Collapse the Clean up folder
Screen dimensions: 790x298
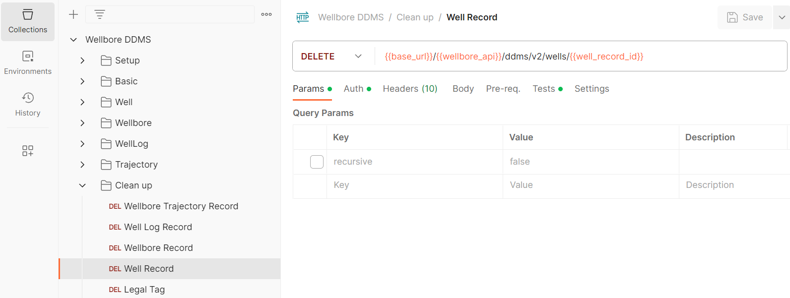tap(82, 185)
